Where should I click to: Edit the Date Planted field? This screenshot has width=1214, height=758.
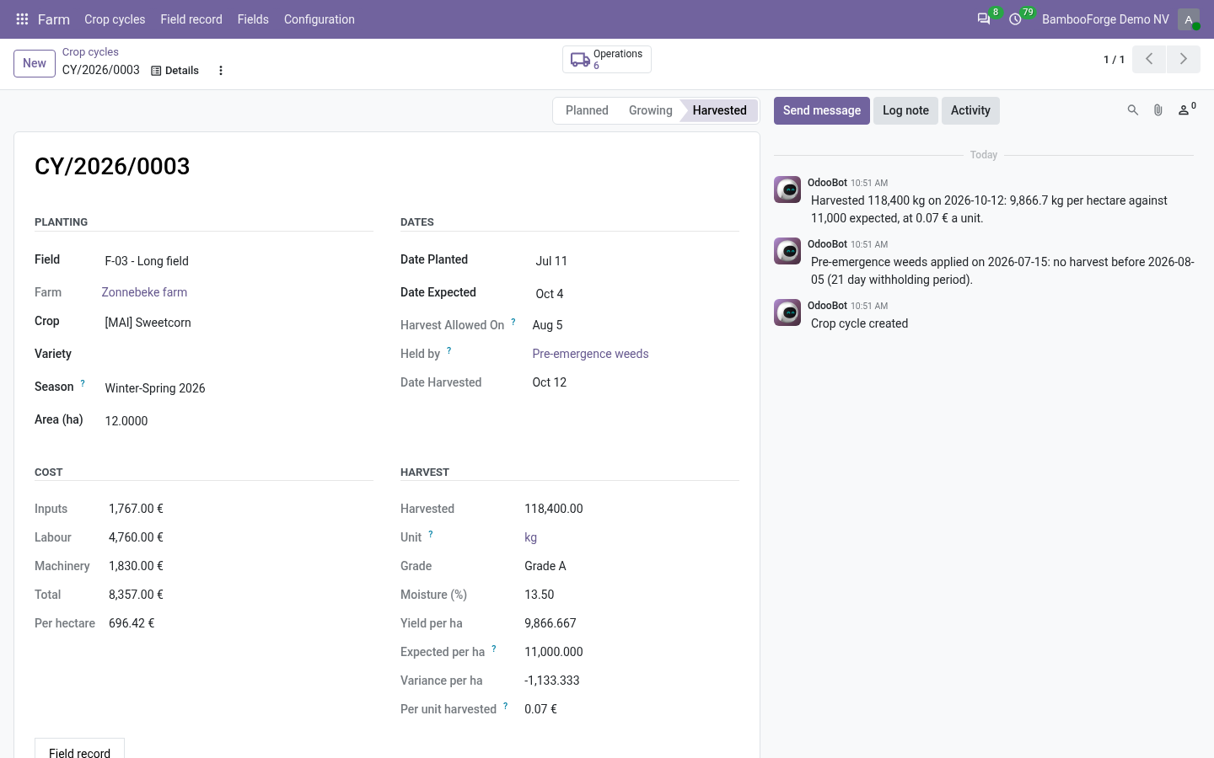coord(636,261)
